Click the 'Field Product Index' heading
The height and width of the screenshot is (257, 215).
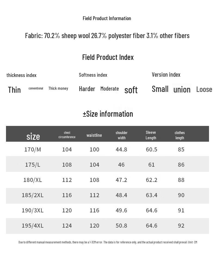click(108, 57)
